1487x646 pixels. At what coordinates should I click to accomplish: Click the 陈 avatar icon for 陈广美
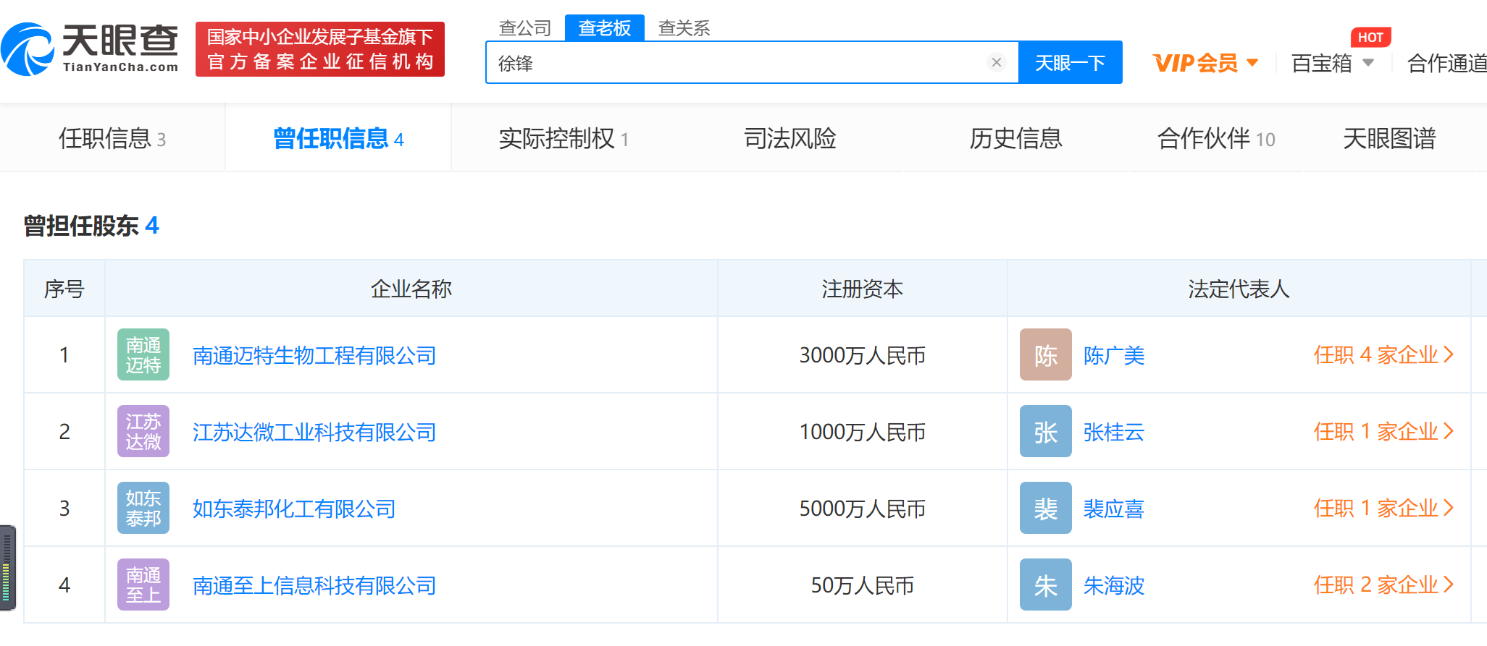[x=1045, y=355]
